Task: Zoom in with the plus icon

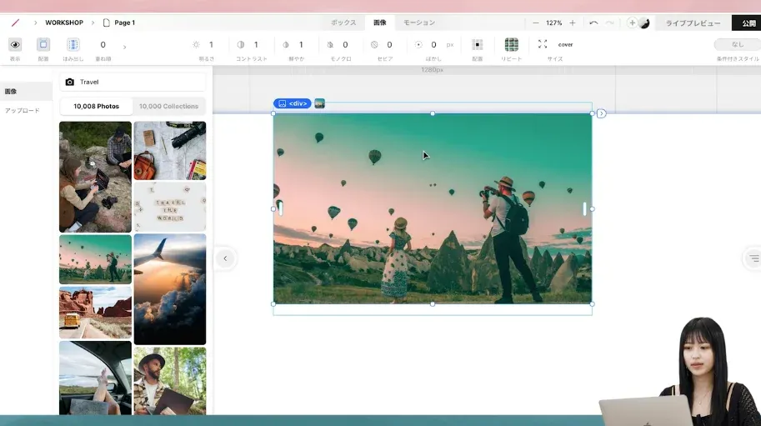Action: click(x=572, y=23)
